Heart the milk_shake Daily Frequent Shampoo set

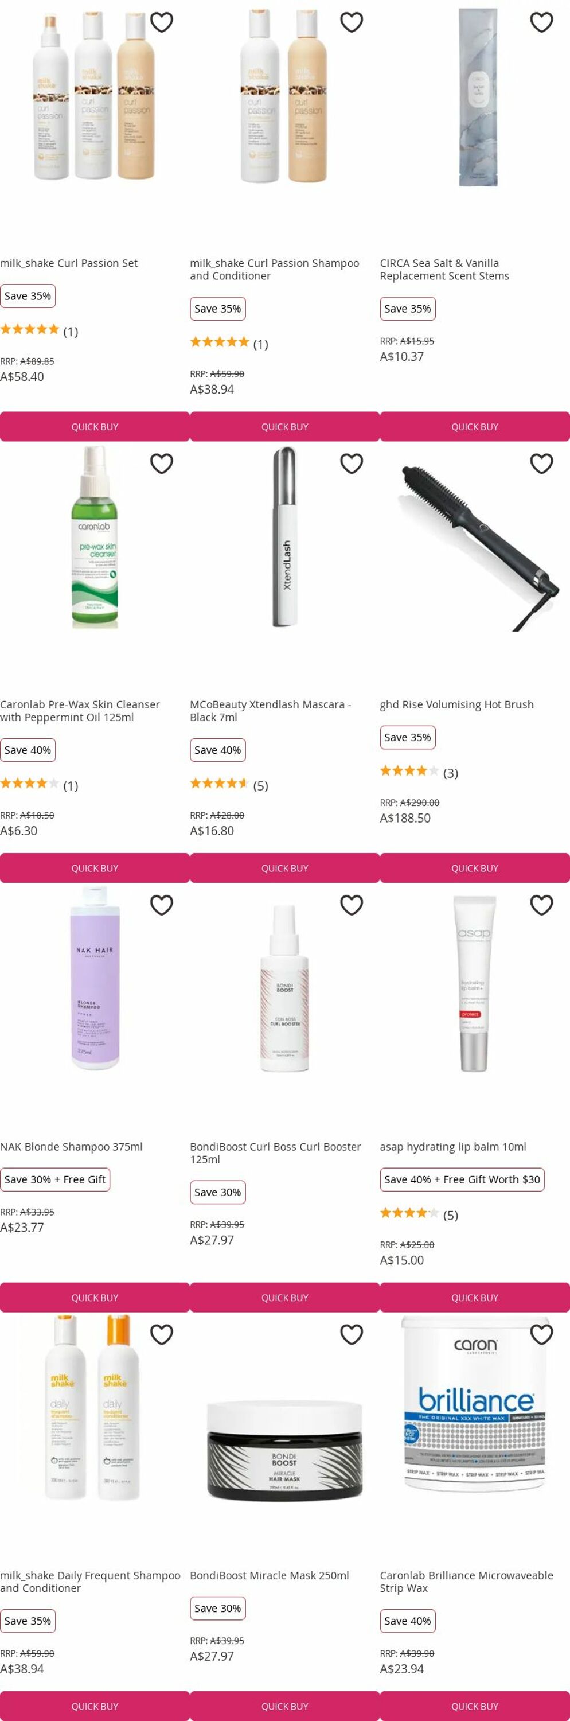pos(162,1334)
